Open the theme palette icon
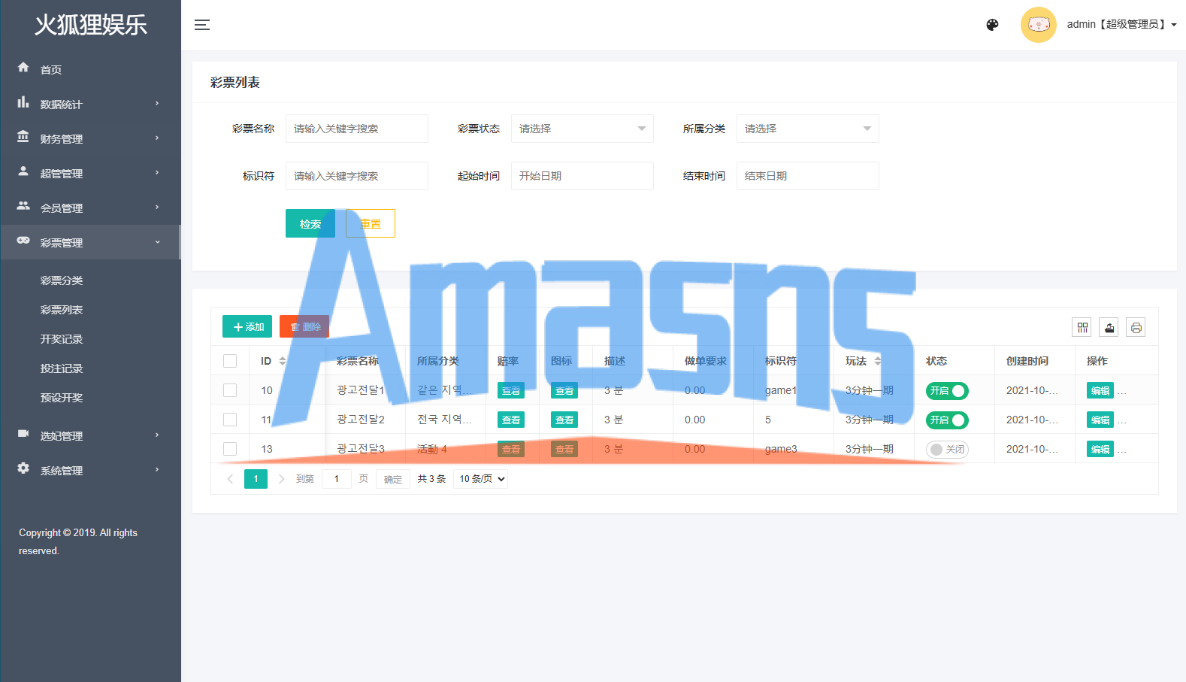Viewport: 1186px width, 682px height. click(x=992, y=25)
